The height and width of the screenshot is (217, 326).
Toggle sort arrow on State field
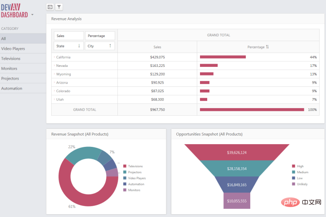tap(79, 46)
